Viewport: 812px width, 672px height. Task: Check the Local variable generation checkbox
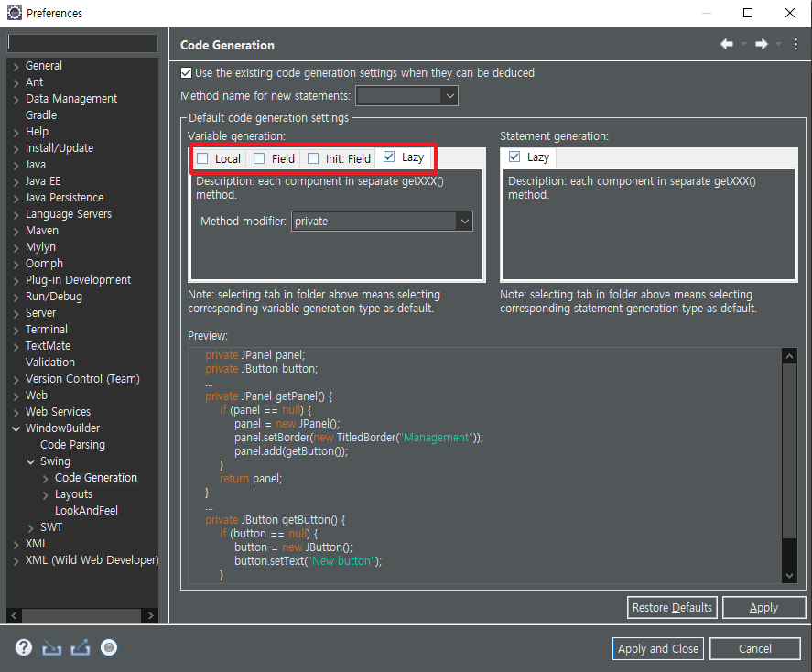[202, 158]
